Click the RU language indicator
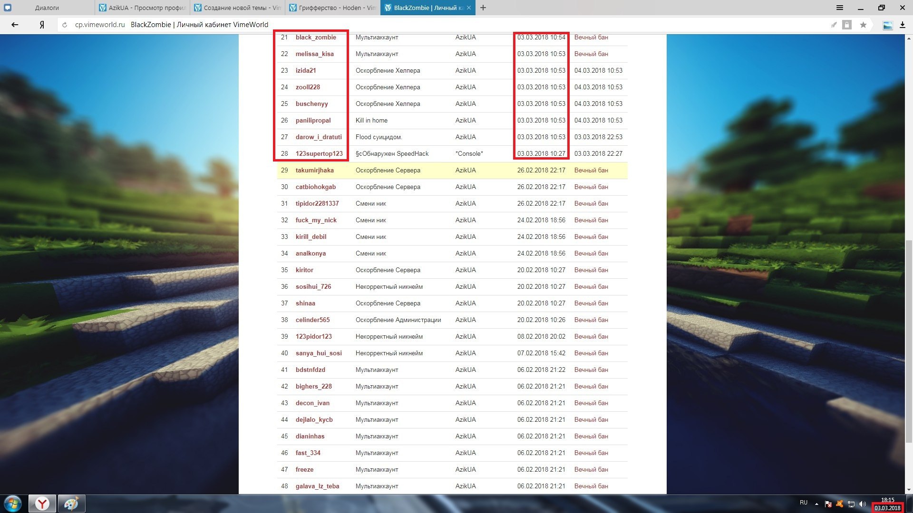Screen dimensions: 913x513 point(804,503)
